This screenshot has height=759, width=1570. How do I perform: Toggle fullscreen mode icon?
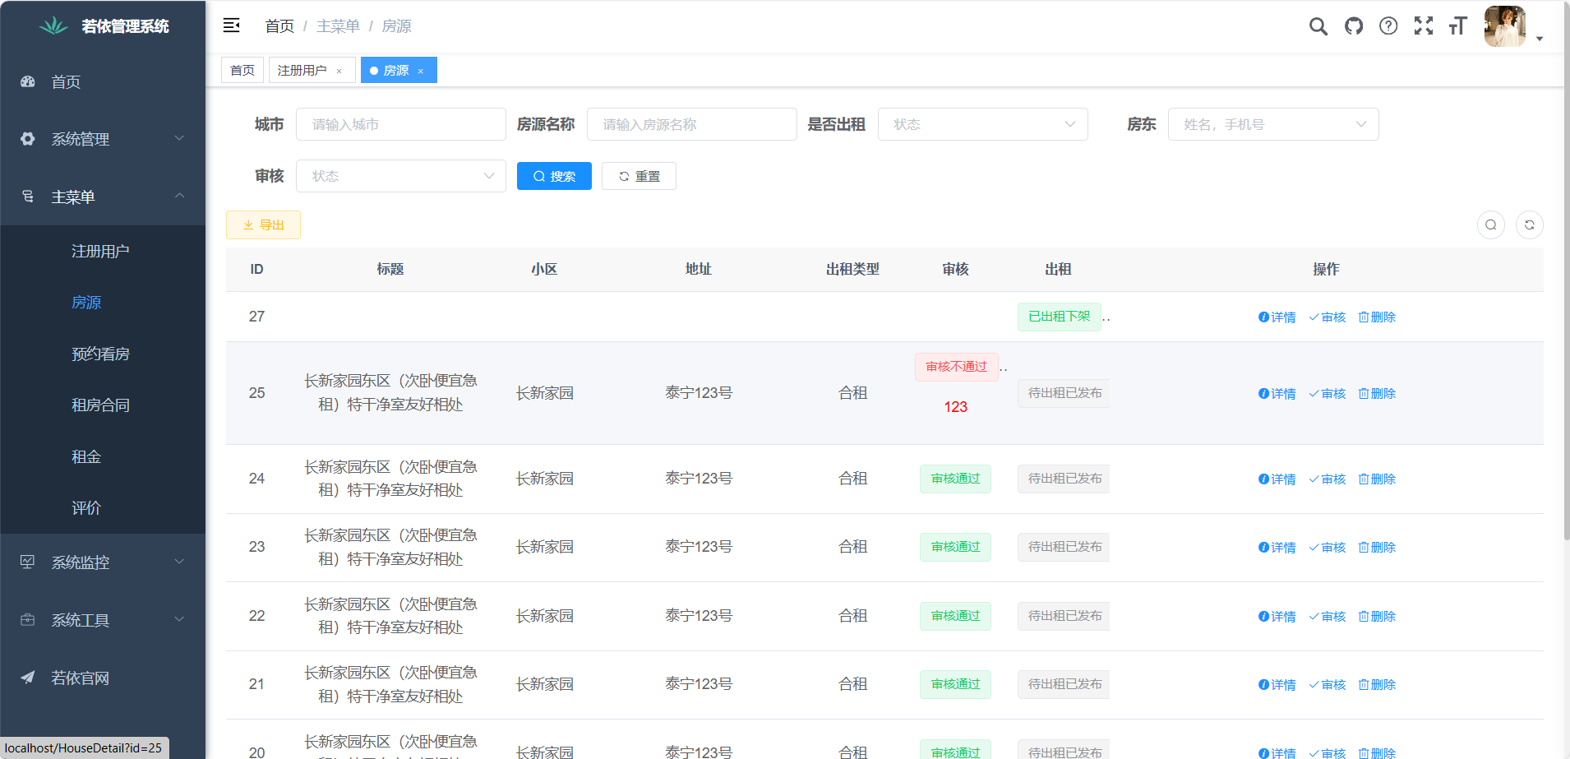pos(1424,26)
